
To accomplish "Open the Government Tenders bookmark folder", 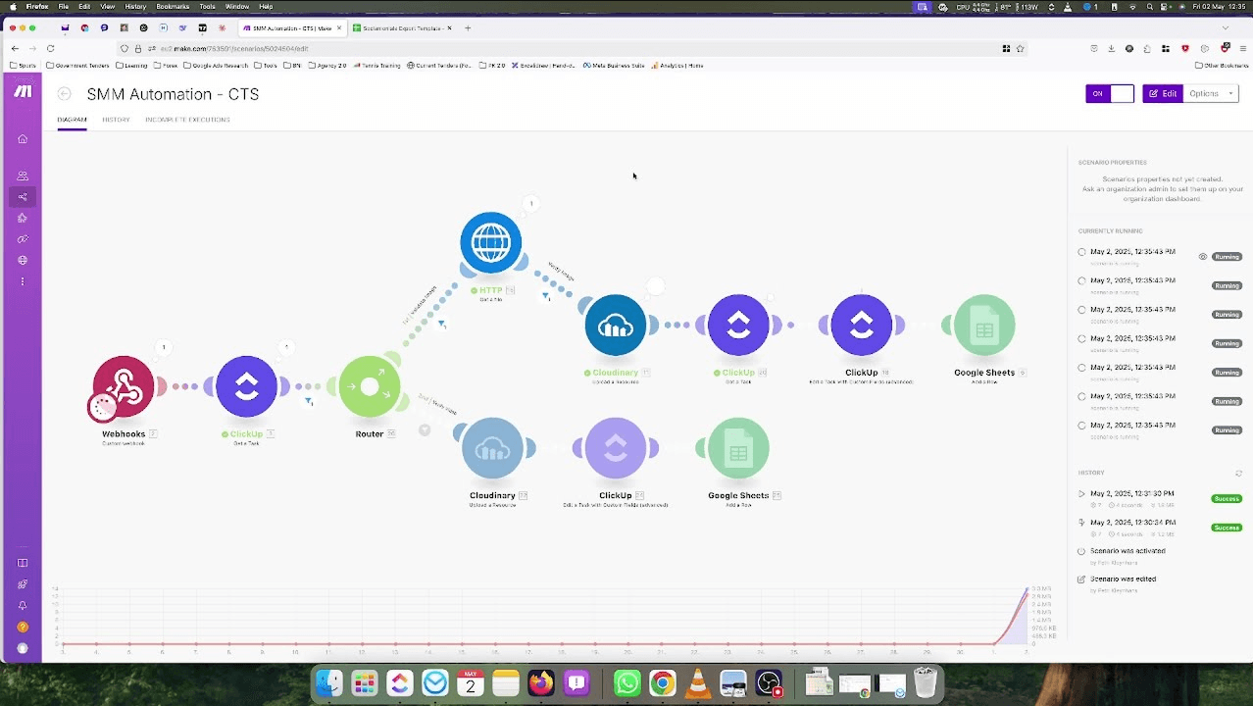I will coord(77,66).
